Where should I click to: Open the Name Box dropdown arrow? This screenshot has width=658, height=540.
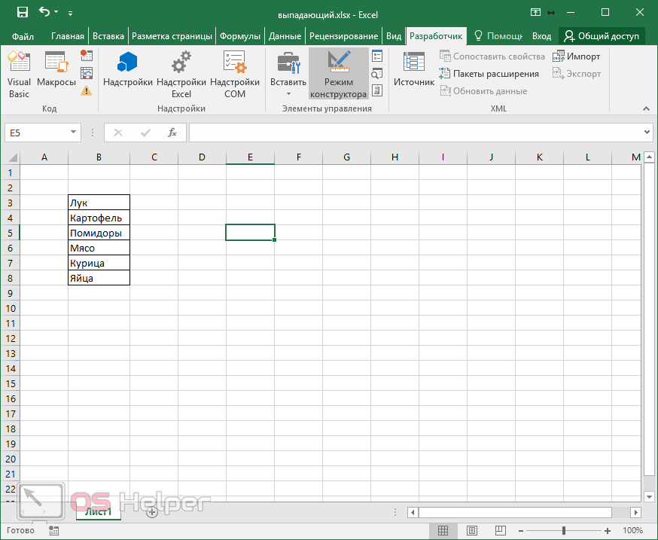point(73,133)
